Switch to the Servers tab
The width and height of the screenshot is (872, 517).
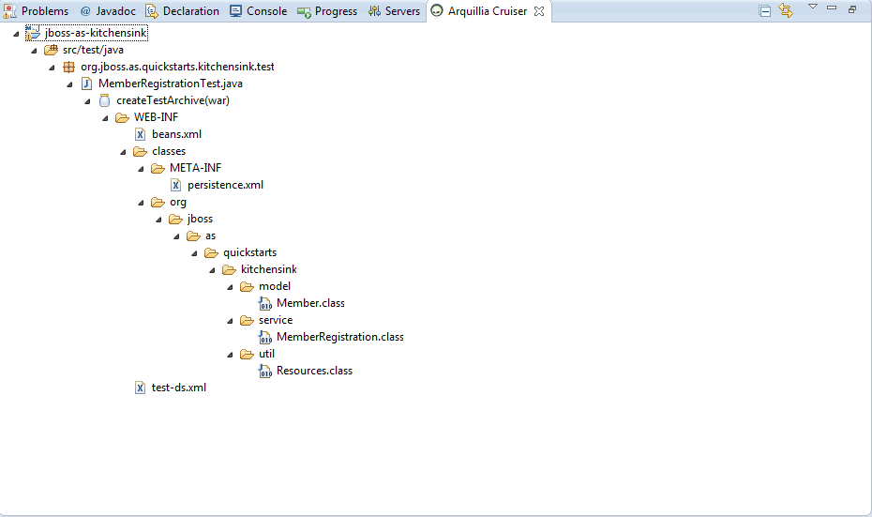[394, 11]
